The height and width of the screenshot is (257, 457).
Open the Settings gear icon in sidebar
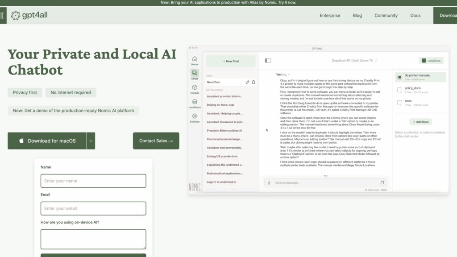tap(195, 116)
